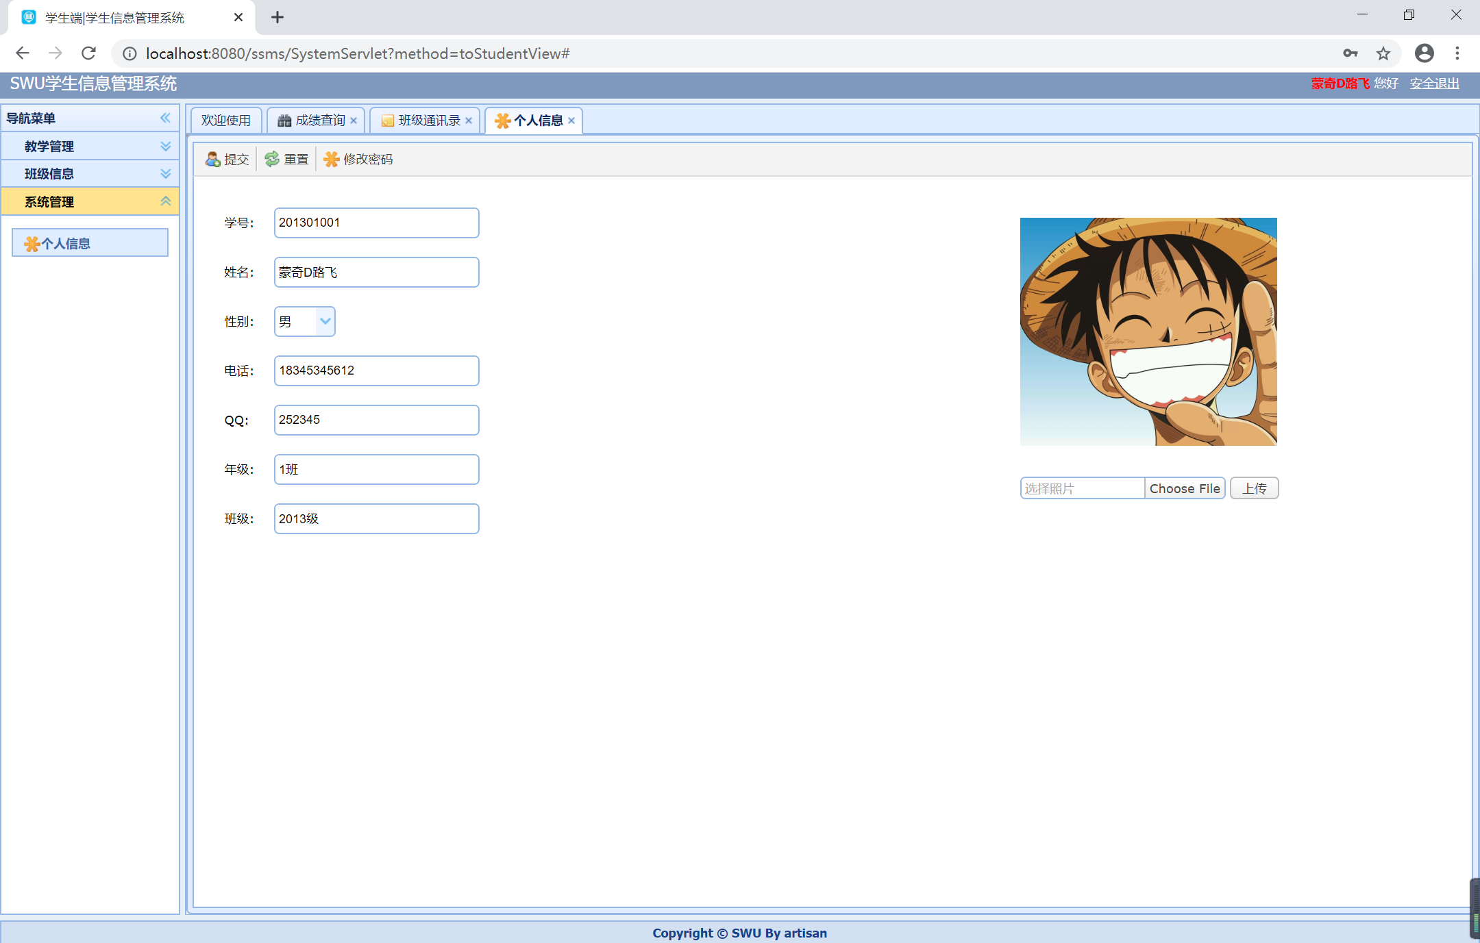Bookmark this page with the star icon

pyautogui.click(x=1383, y=53)
